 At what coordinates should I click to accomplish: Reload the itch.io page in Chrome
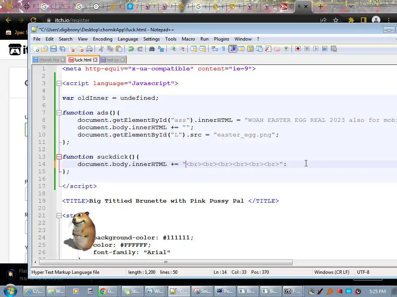point(33,20)
